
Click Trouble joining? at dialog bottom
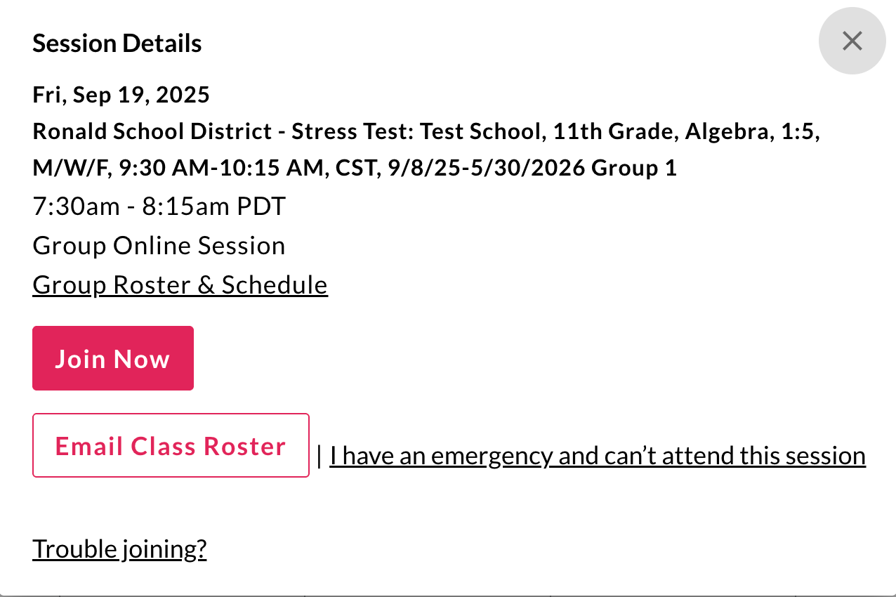(x=119, y=549)
